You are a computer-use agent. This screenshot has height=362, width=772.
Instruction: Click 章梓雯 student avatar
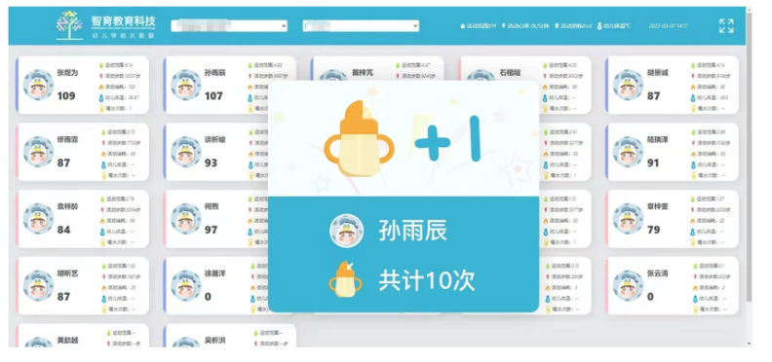[x=629, y=218]
